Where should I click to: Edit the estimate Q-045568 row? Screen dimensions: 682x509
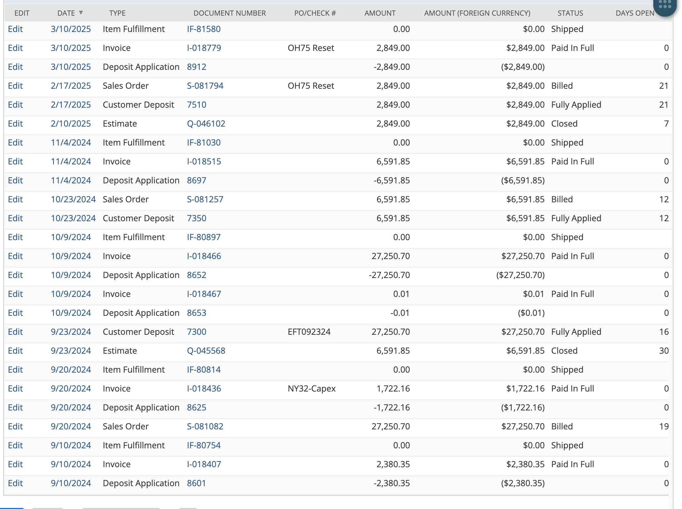[x=15, y=351]
